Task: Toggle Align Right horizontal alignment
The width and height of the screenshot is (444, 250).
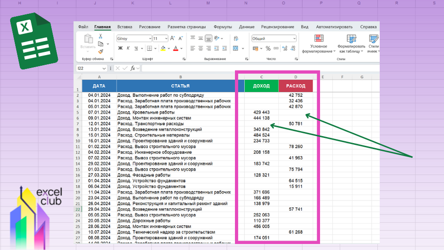Action: (209, 49)
